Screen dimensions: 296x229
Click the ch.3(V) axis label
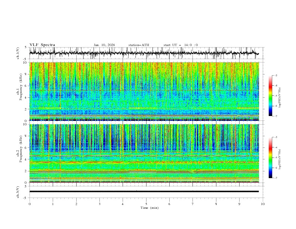(18, 191)
